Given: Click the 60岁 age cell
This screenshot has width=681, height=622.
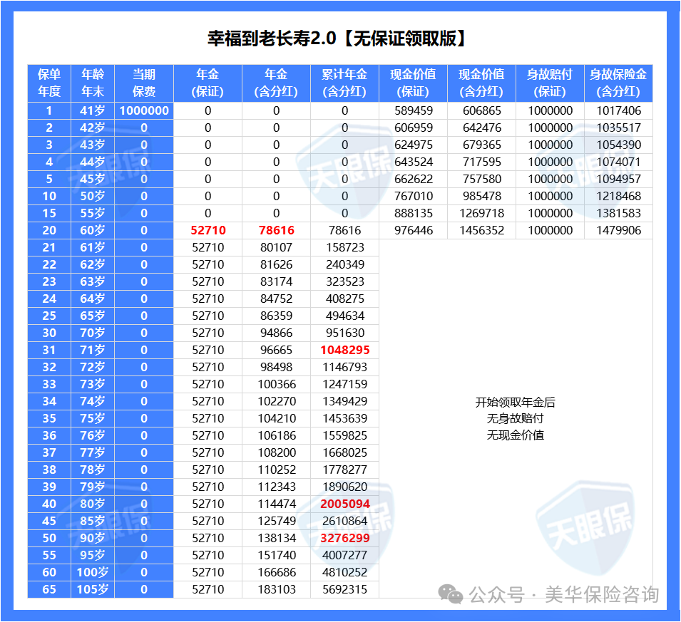Looking at the screenshot, I should pos(93,230).
